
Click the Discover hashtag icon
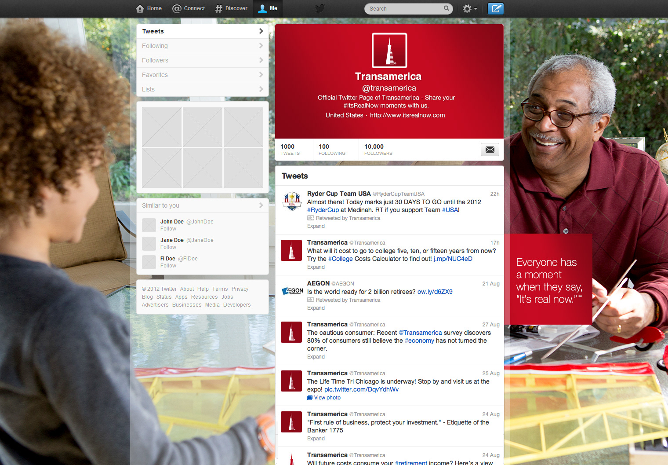(218, 8)
